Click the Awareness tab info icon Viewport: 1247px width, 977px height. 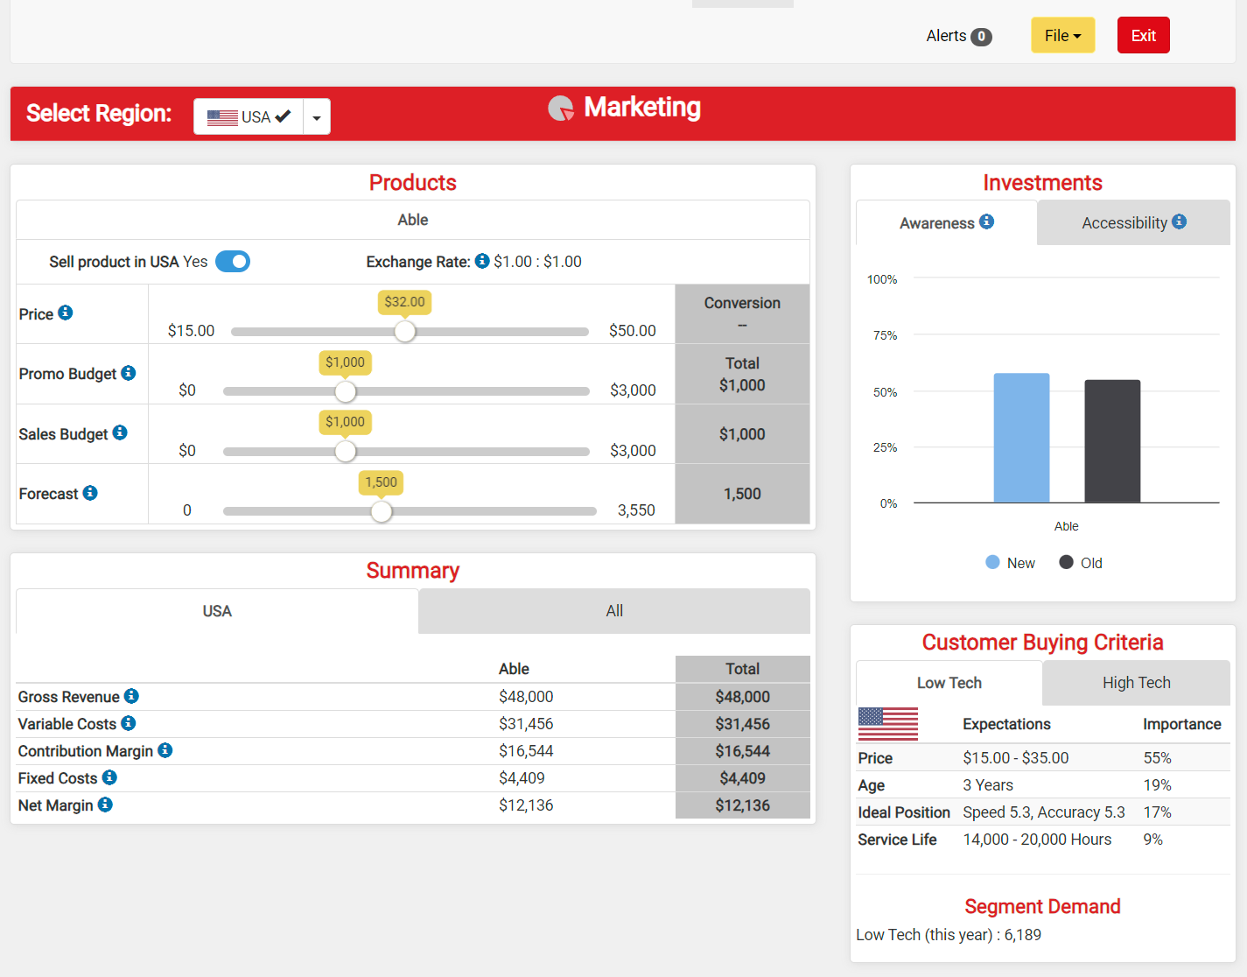point(986,221)
